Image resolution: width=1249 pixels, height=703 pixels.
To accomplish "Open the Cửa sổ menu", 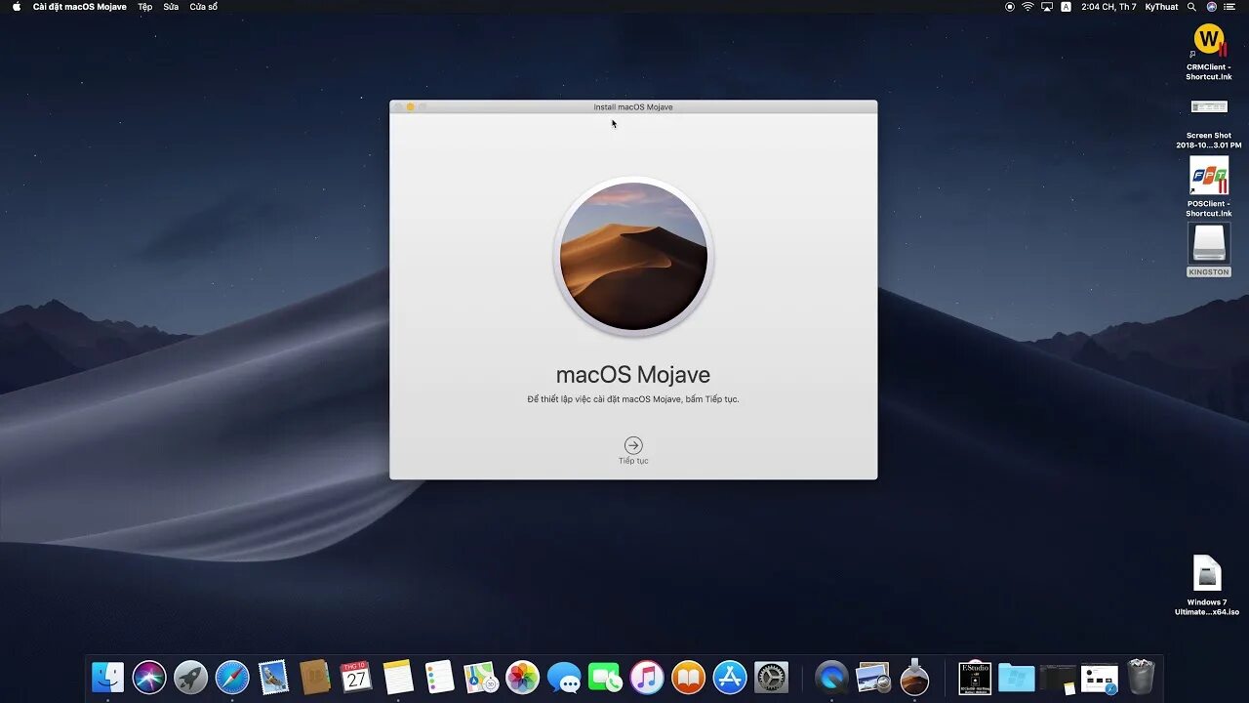I will point(204,7).
